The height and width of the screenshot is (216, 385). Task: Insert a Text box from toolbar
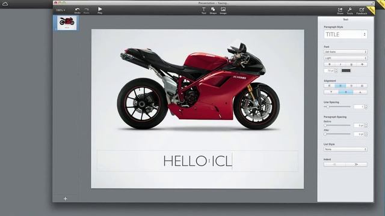click(204, 10)
